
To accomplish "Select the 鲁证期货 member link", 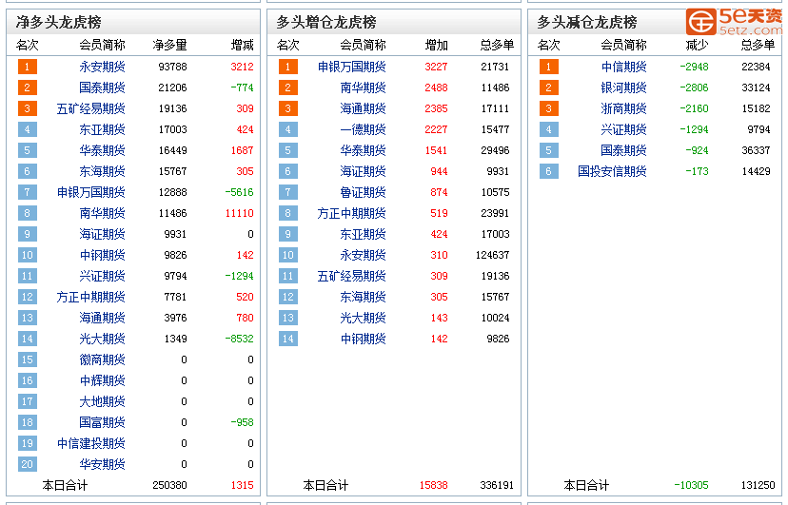I will tap(363, 192).
